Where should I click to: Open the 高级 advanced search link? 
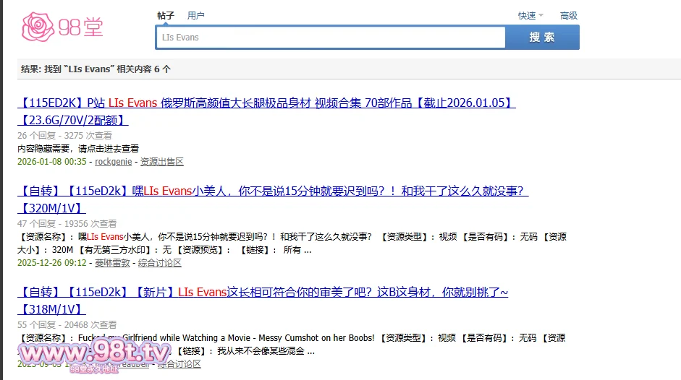(x=569, y=15)
